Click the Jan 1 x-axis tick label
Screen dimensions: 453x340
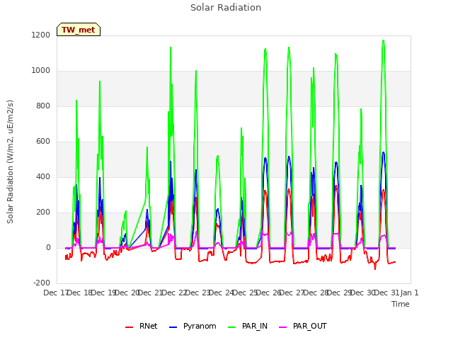tap(409, 293)
